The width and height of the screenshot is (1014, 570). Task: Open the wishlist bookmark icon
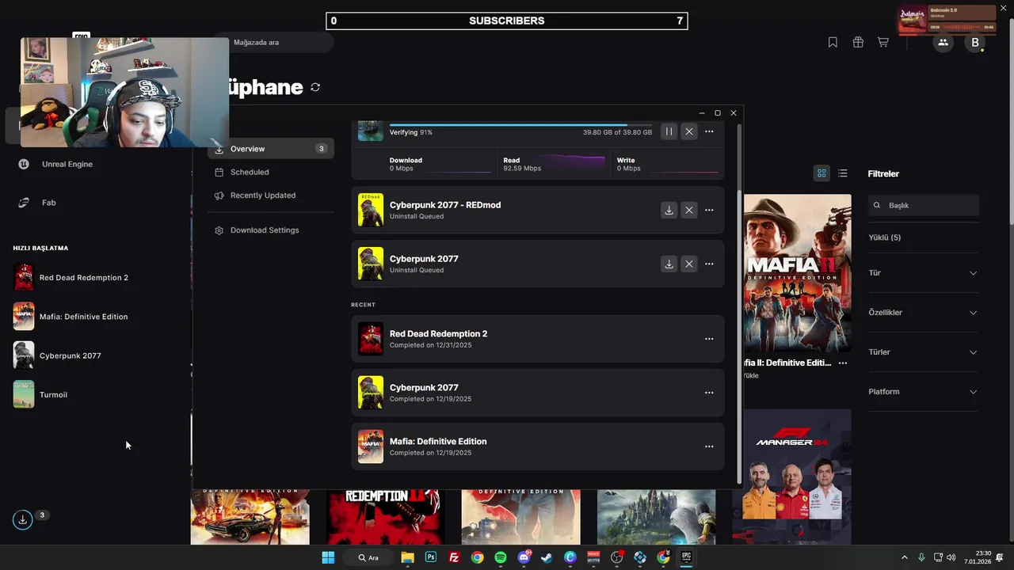coord(833,43)
